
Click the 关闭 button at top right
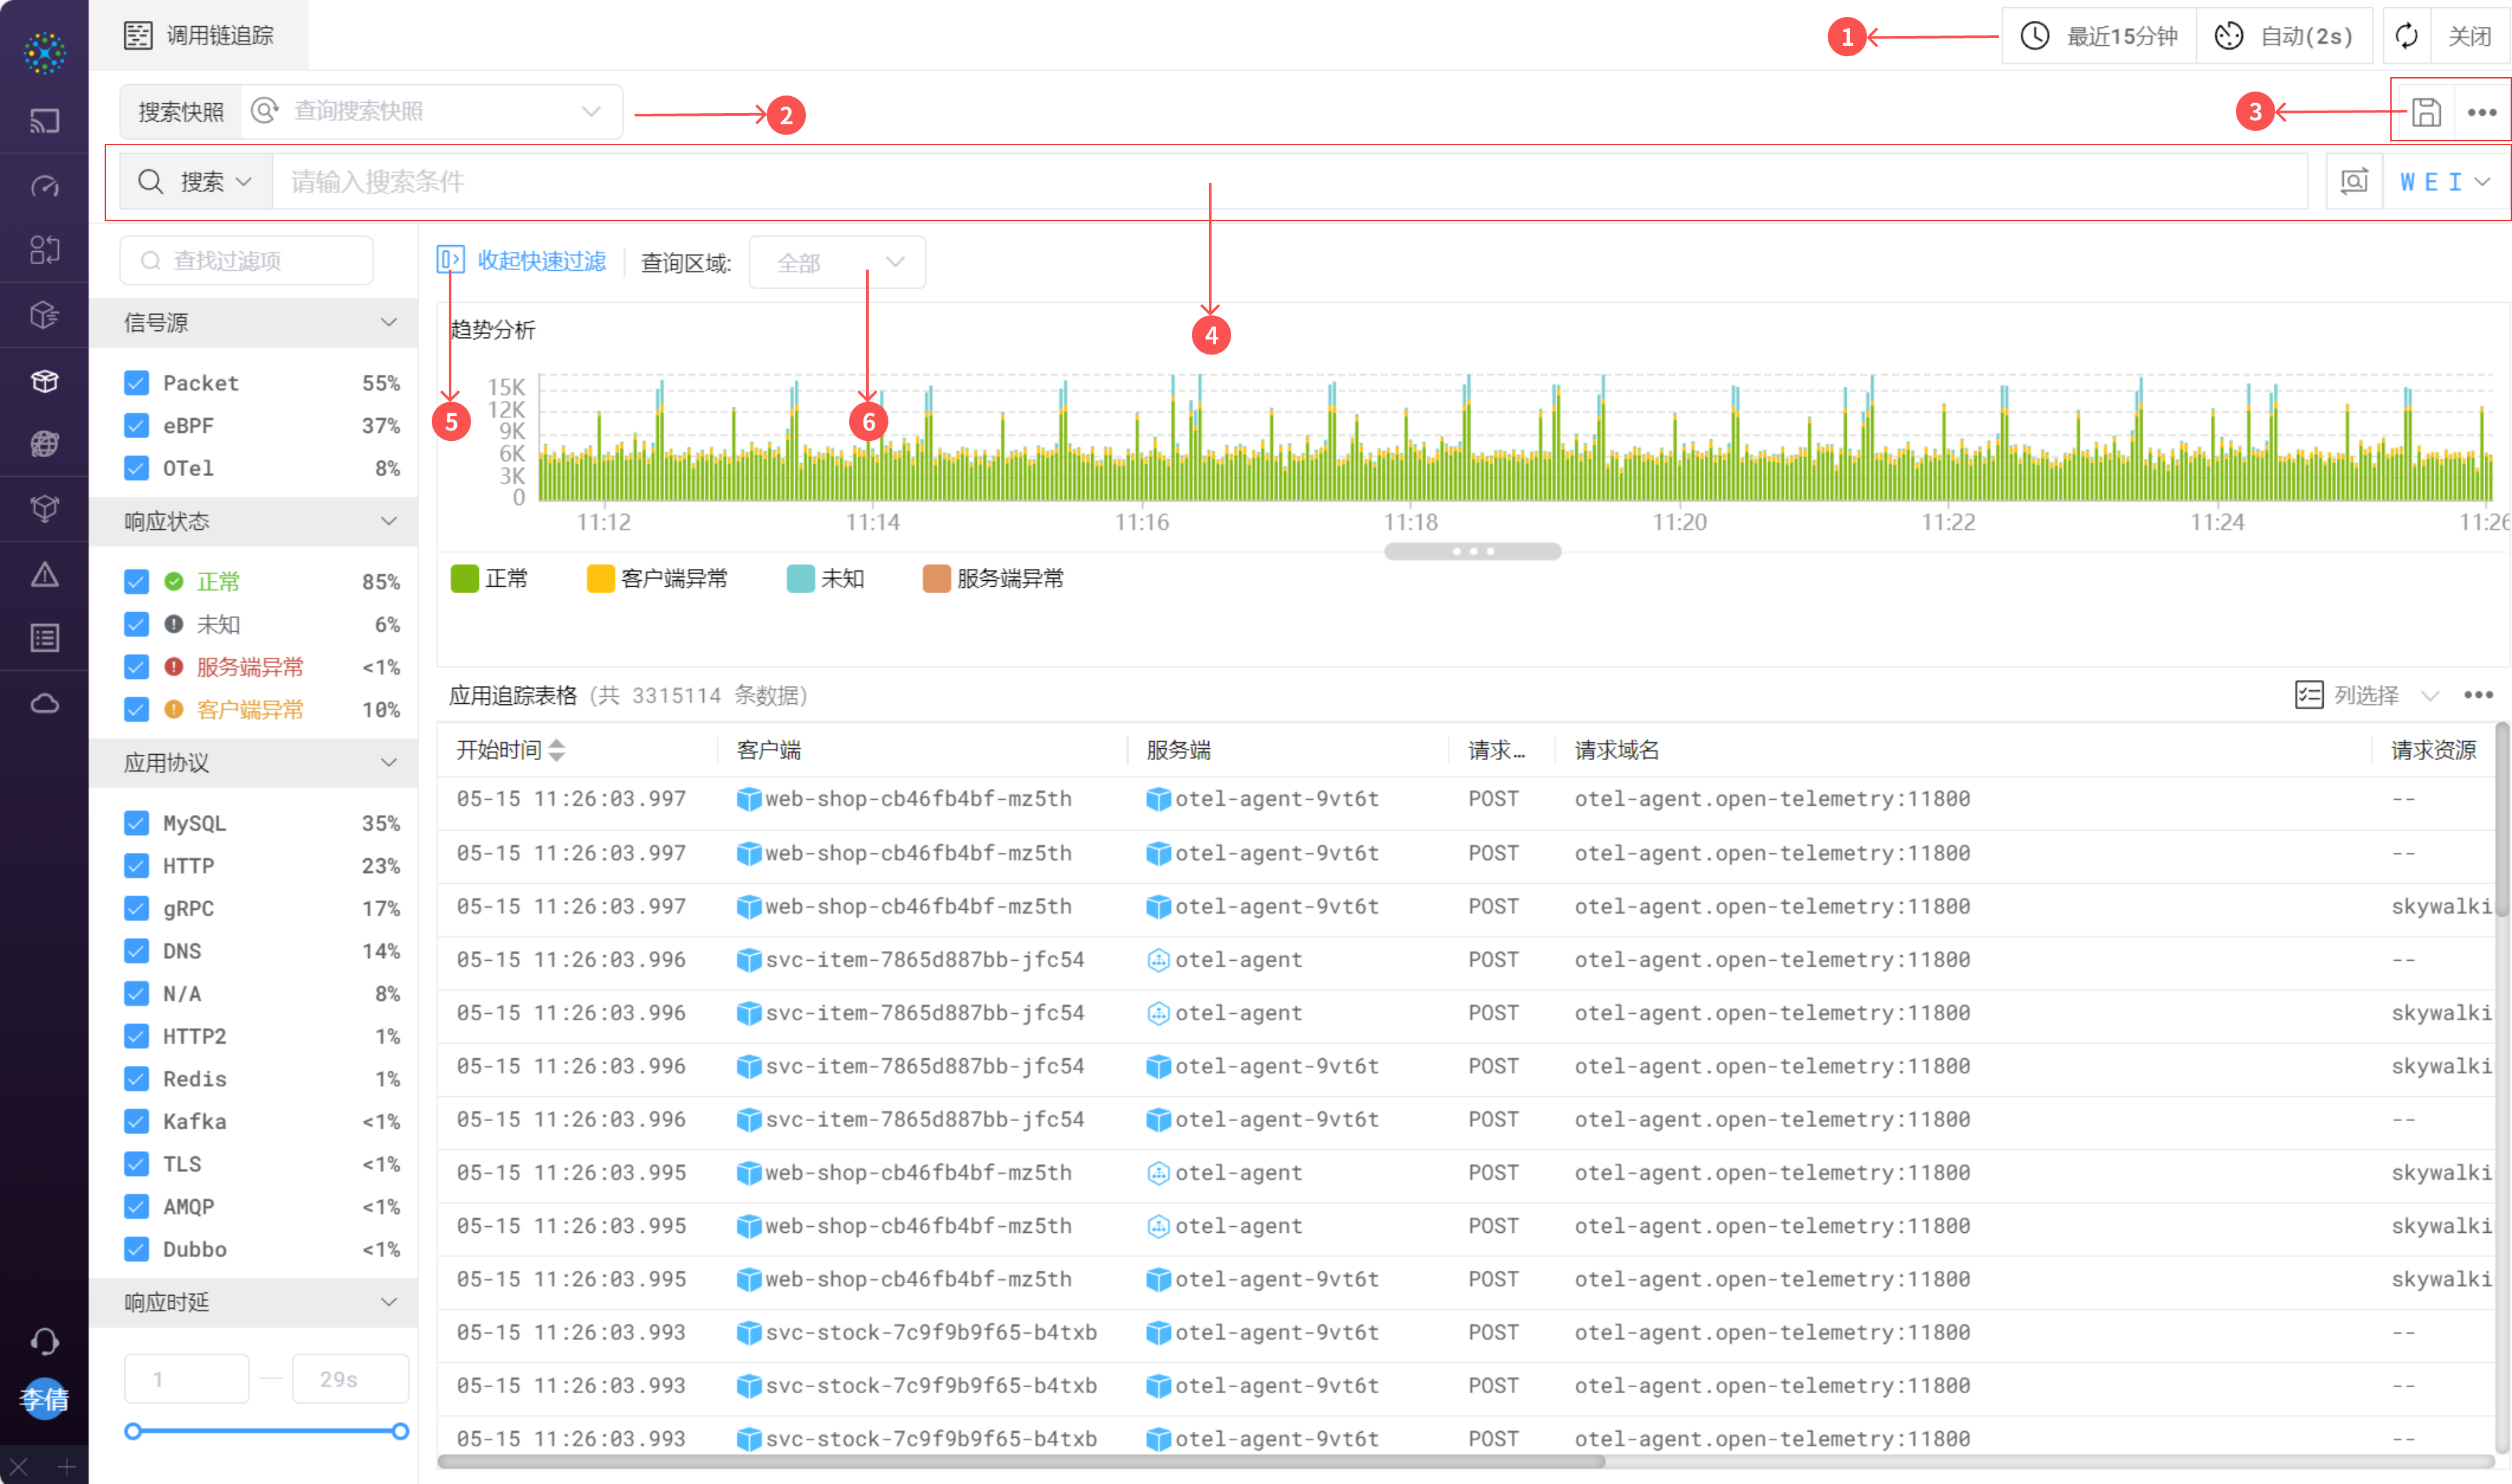point(2469,36)
